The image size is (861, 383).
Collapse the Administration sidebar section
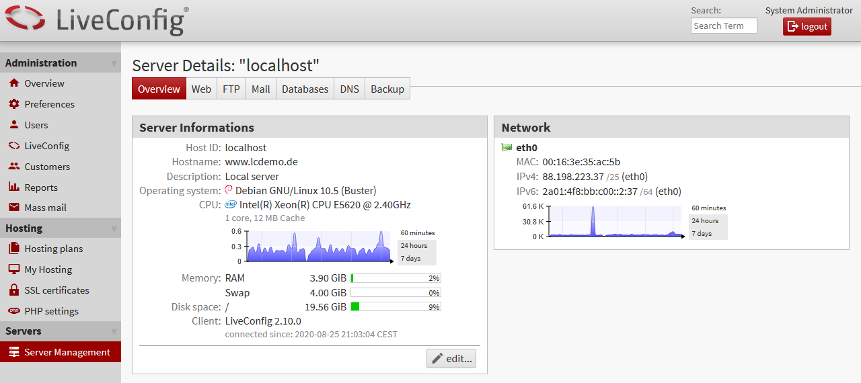click(x=114, y=64)
